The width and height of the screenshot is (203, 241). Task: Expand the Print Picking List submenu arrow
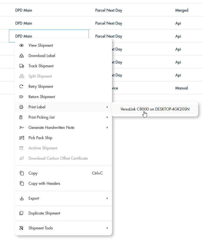tap(107, 117)
